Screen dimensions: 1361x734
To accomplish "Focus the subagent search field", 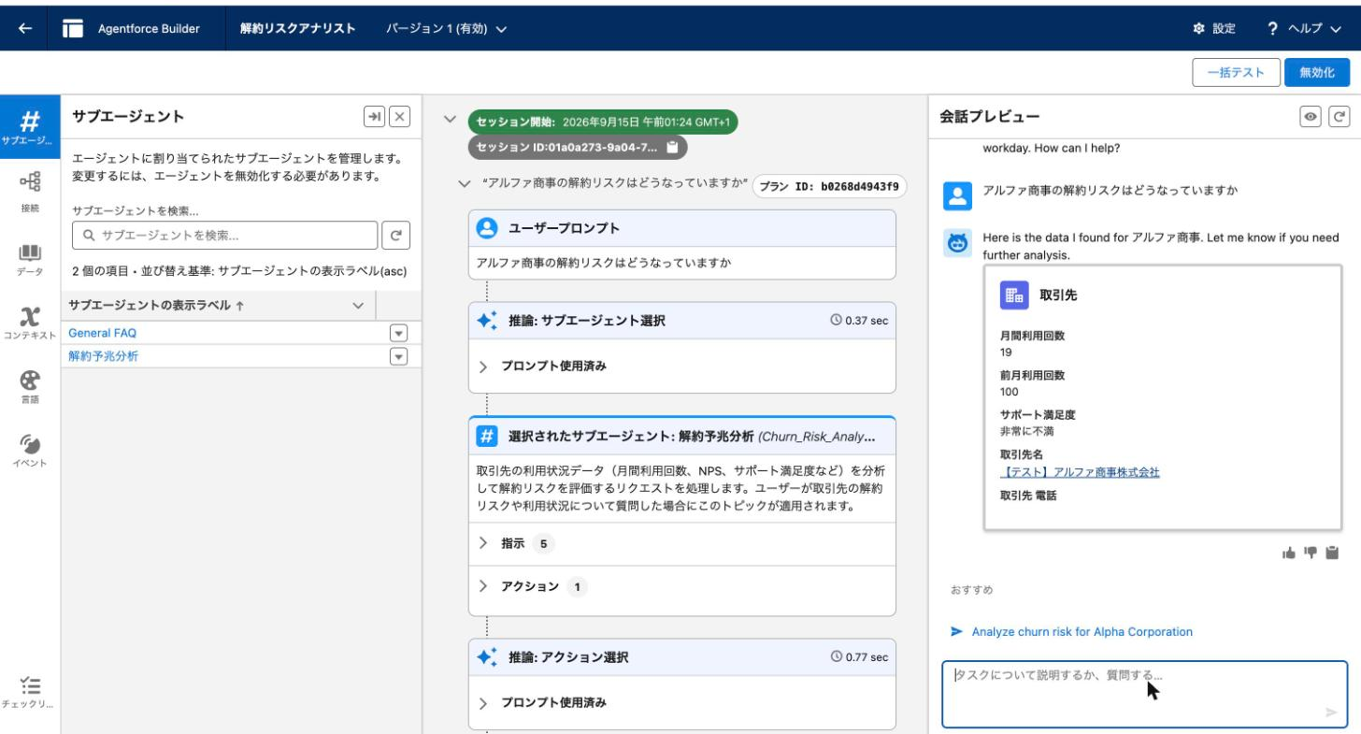I will 224,237.
